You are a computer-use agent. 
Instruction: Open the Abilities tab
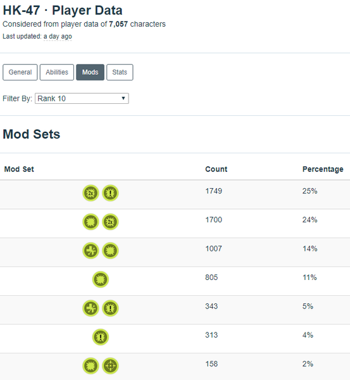pyautogui.click(x=57, y=72)
